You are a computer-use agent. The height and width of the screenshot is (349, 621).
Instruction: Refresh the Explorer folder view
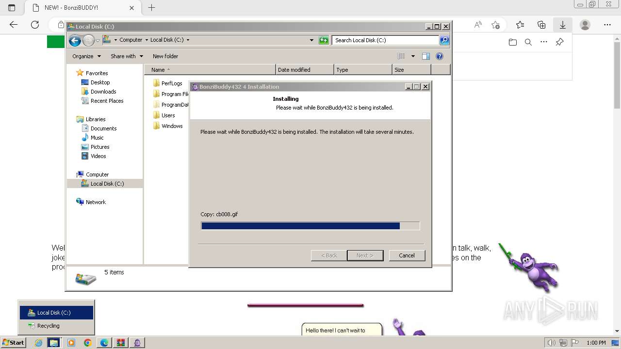[324, 40]
